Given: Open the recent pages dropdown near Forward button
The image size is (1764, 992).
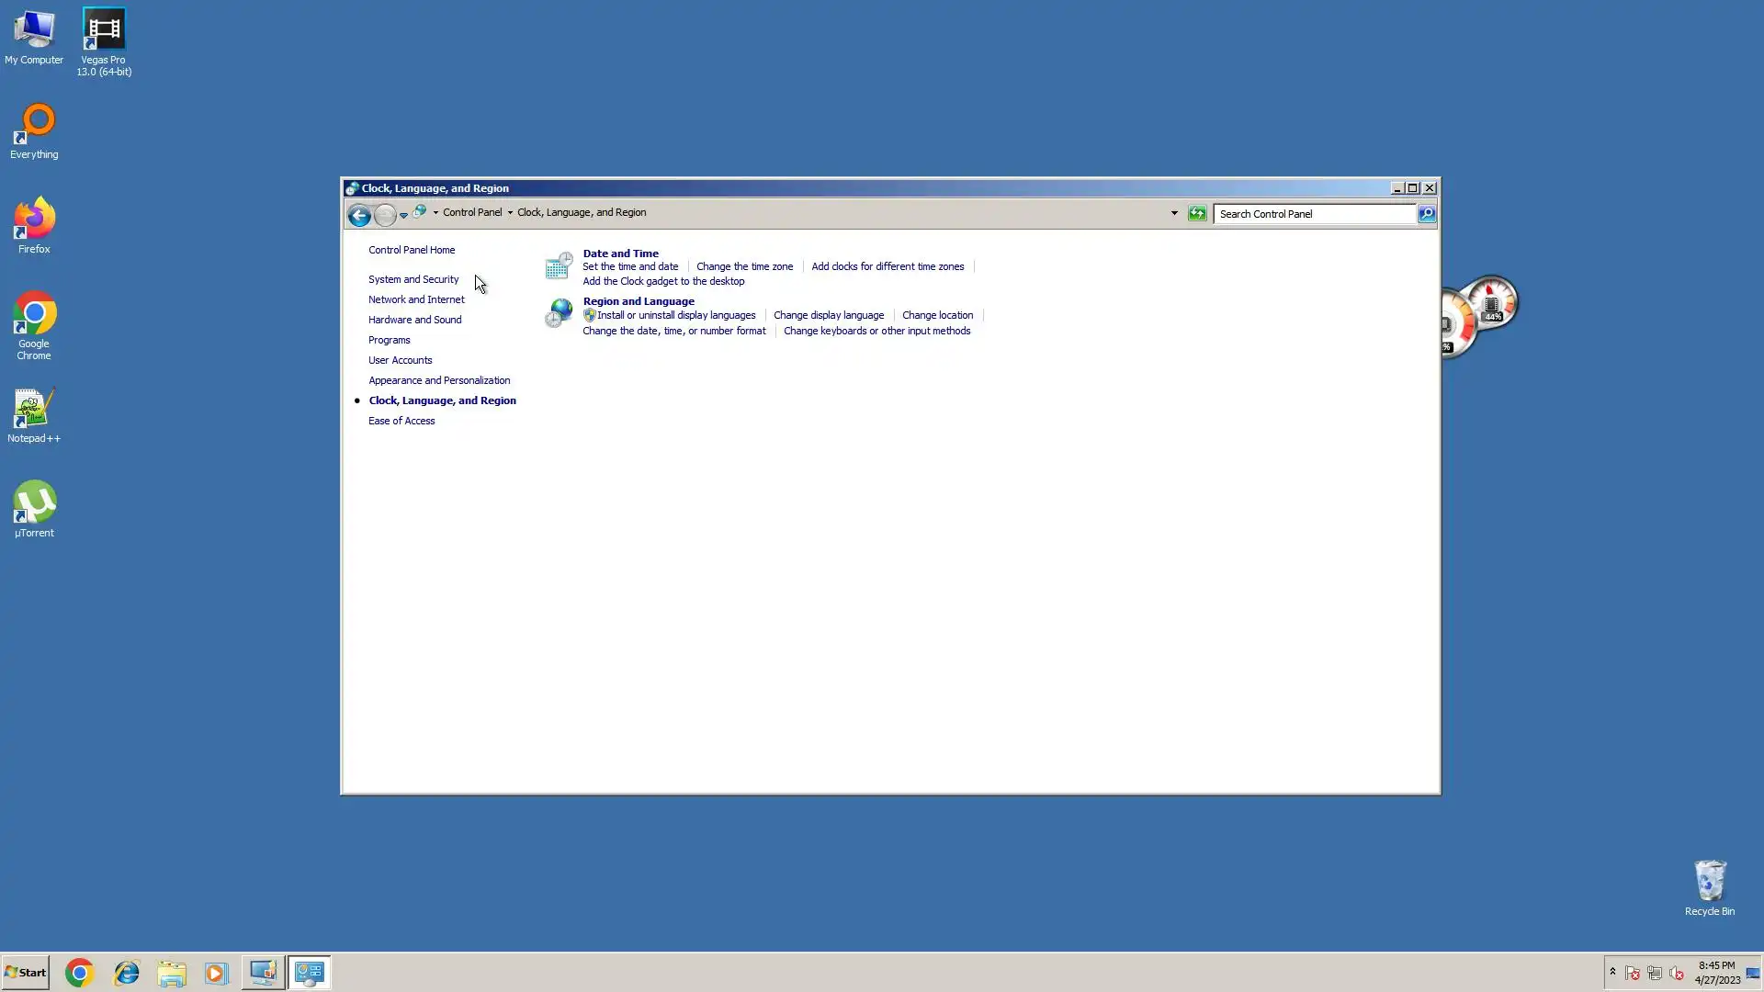Looking at the screenshot, I should (403, 215).
